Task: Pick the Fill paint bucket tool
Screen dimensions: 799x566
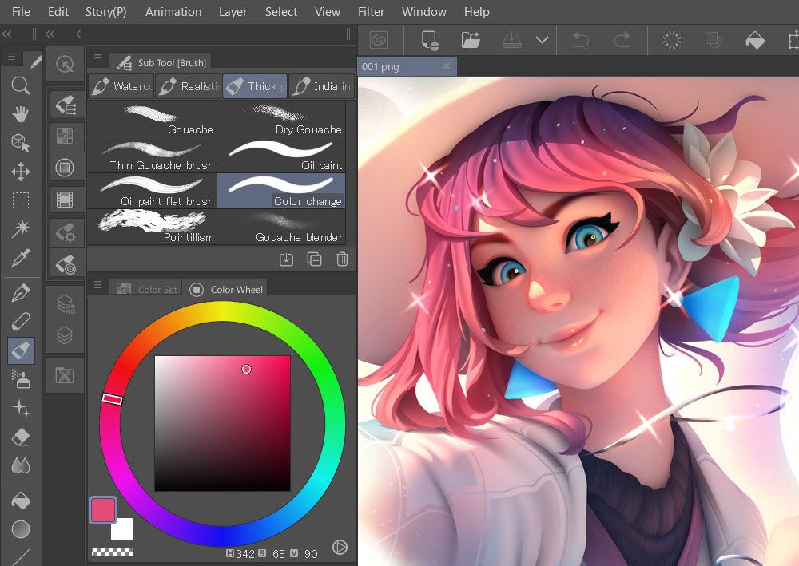Action: 22,501
